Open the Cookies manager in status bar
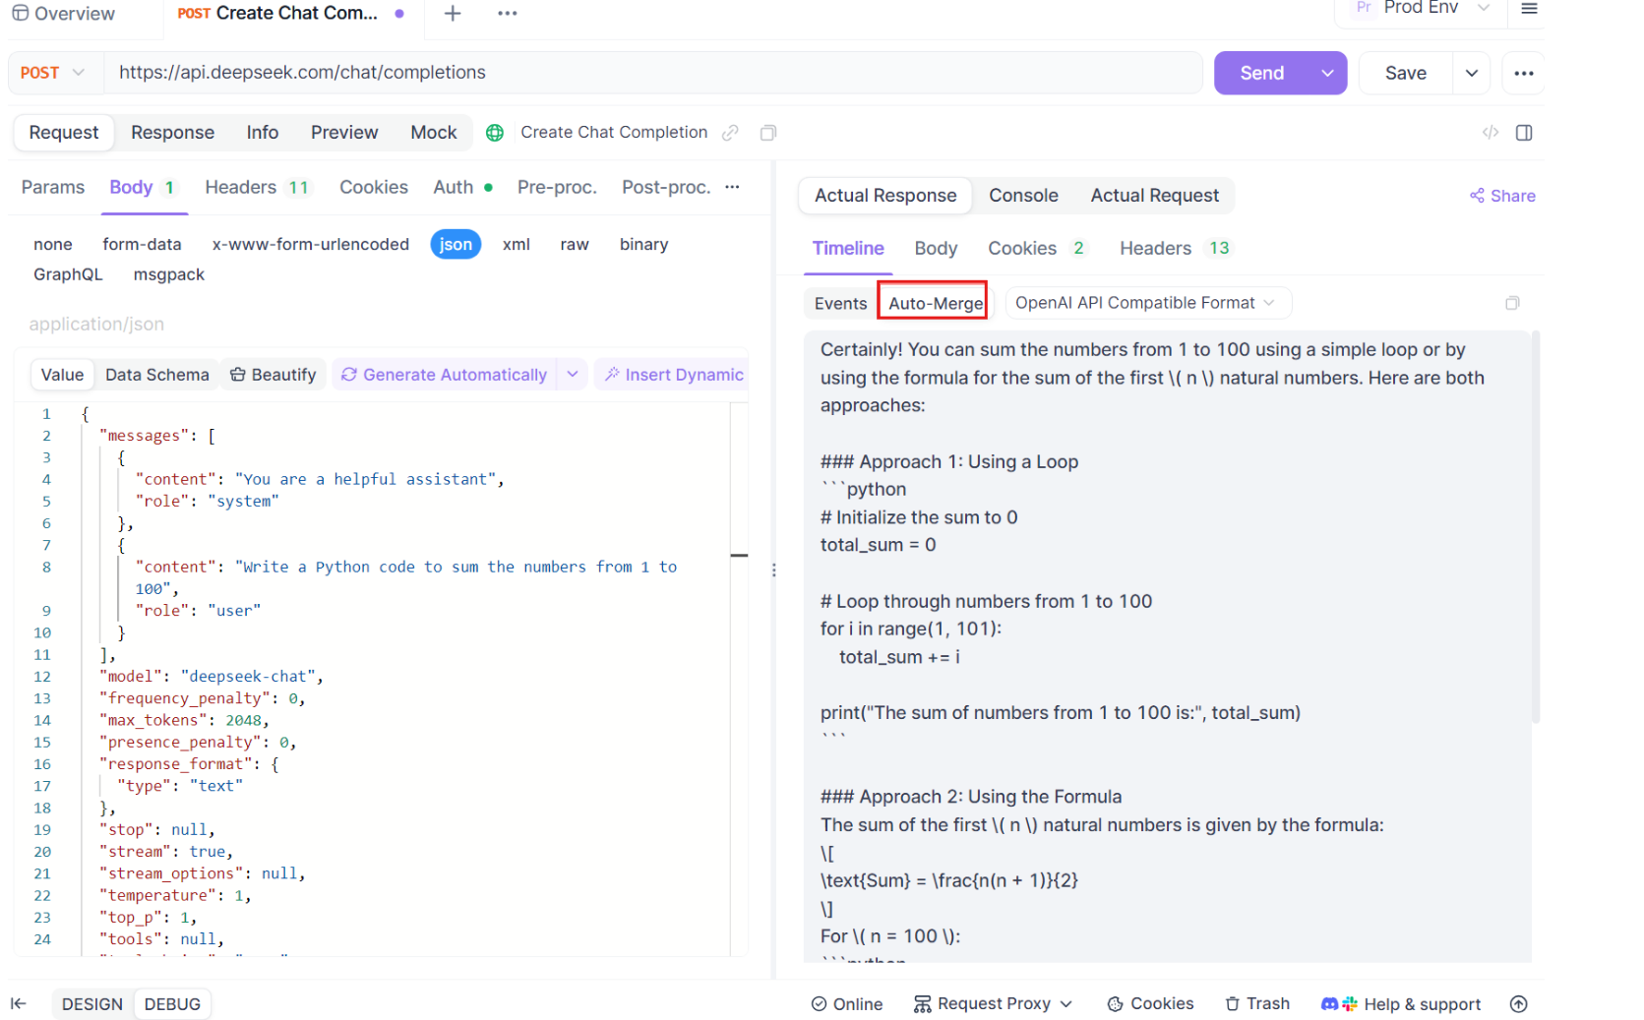The width and height of the screenshot is (1644, 1020). 1150,1004
